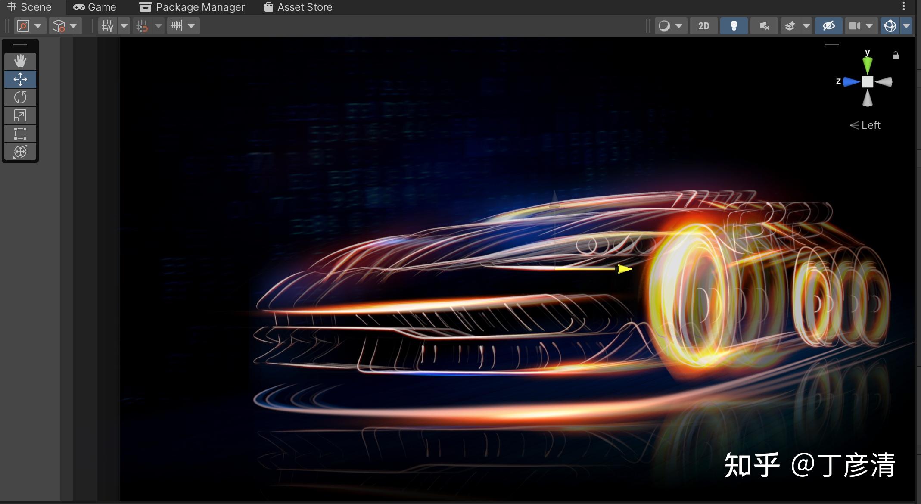
Task: Select the Scale tool
Action: point(20,115)
